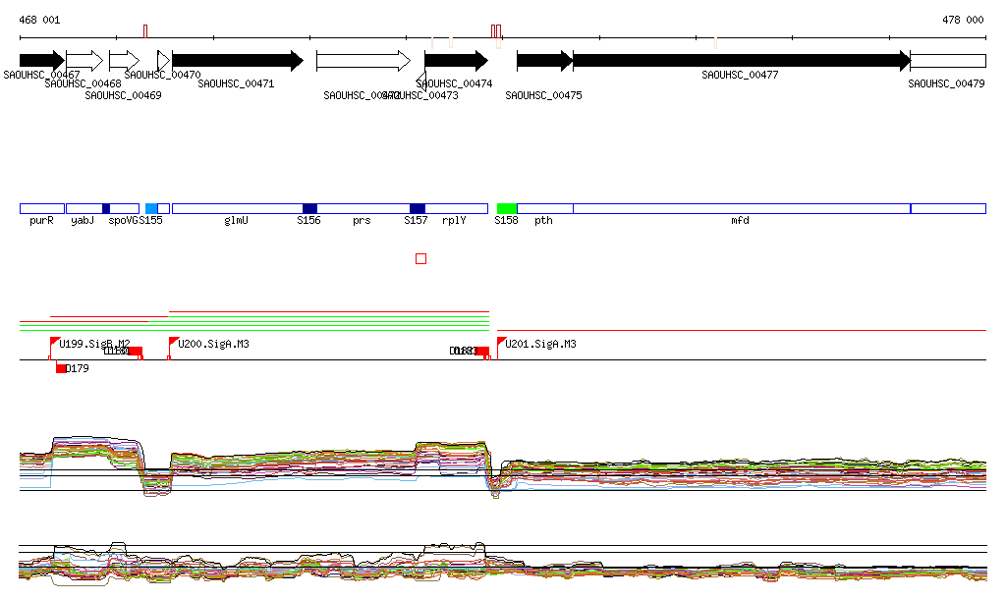This screenshot has width=1006, height=600.
Task: Click the dark blue S156 segment
Action: click(x=309, y=208)
